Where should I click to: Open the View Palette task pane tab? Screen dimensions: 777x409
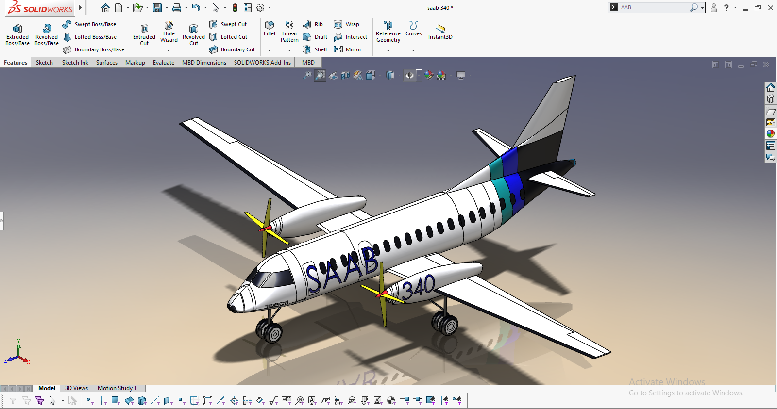(x=771, y=122)
